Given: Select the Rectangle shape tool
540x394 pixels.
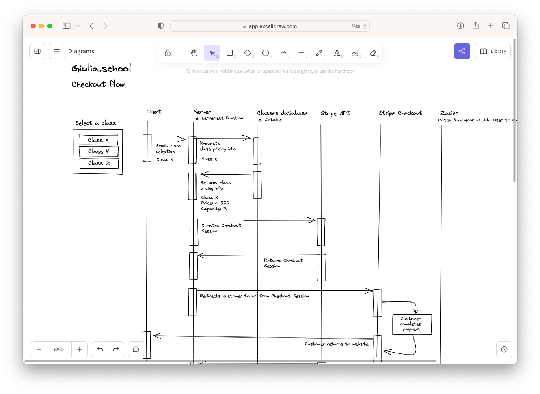Looking at the screenshot, I should [230, 53].
